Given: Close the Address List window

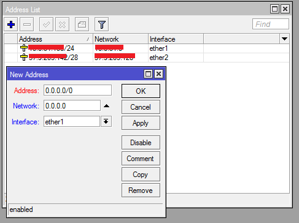Looking at the screenshot, I should [285, 9].
